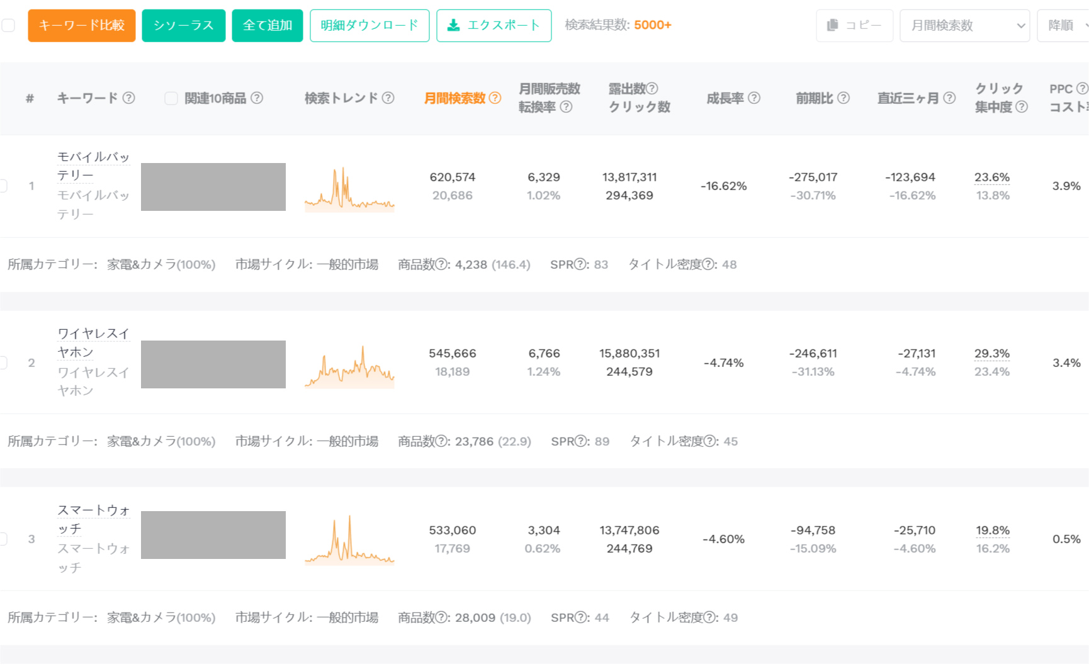This screenshot has height=671, width=1089.
Task: Click help icon next to キーワード header
Action: pos(128,98)
